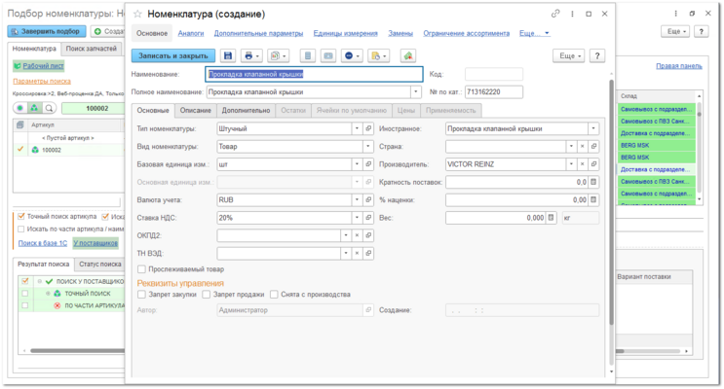Open the three-dots menu of Номенклатура window
The image size is (724, 389).
(x=572, y=14)
